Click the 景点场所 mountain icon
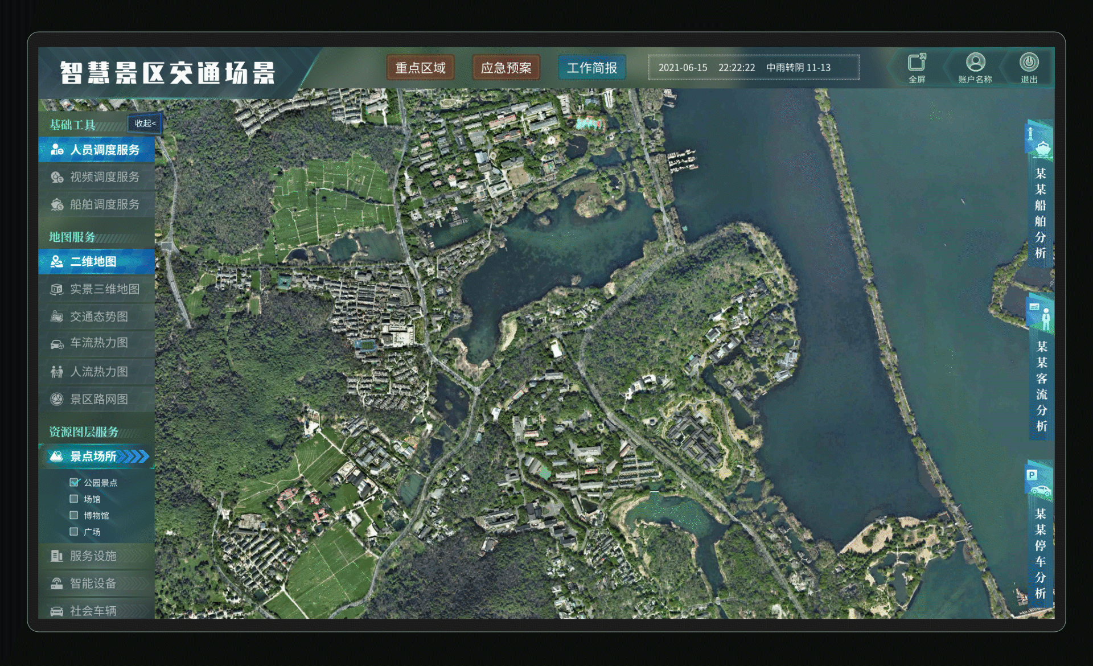 click(56, 457)
